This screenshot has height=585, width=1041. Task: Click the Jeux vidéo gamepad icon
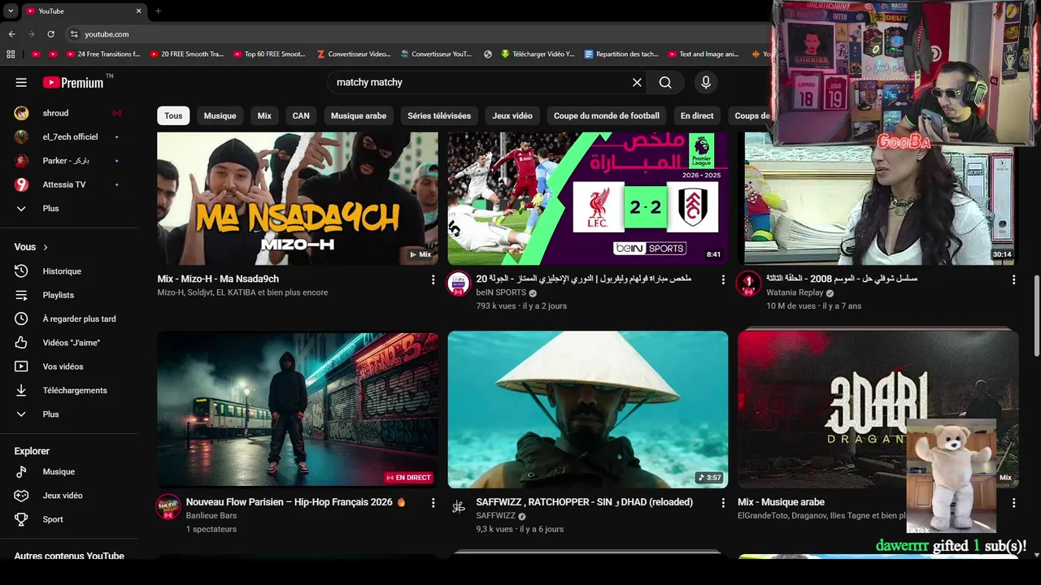pos(21,496)
